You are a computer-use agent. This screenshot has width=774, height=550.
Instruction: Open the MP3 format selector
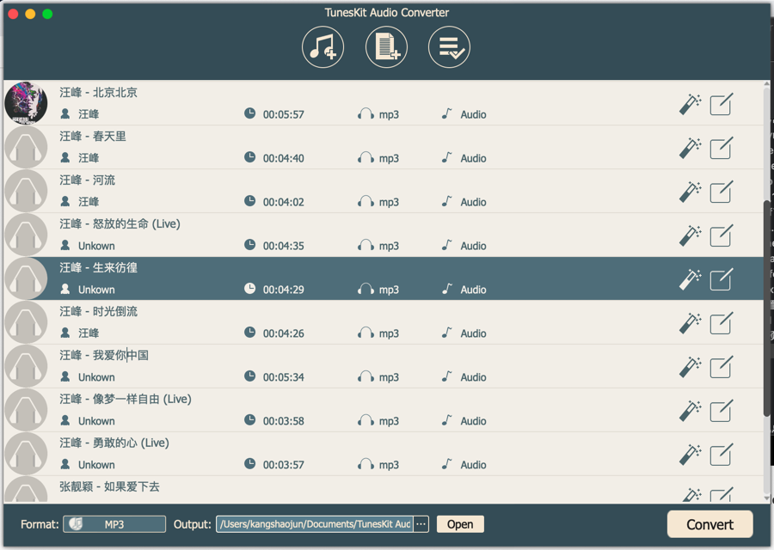114,523
